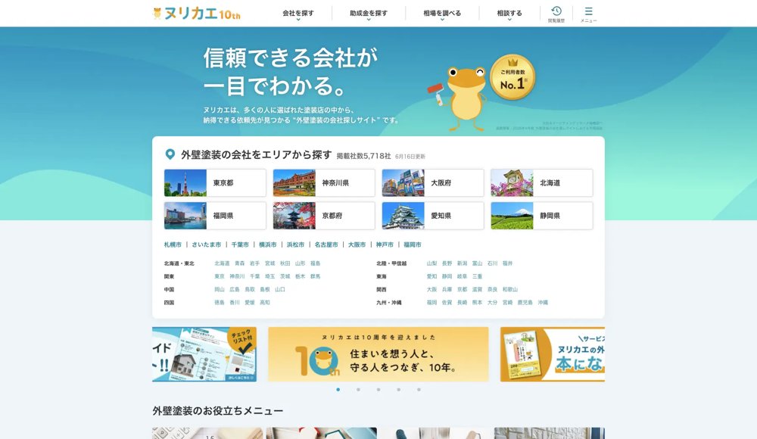The width and height of the screenshot is (757, 439).
Task: Open the さいたま市 city link
Action: (x=206, y=244)
